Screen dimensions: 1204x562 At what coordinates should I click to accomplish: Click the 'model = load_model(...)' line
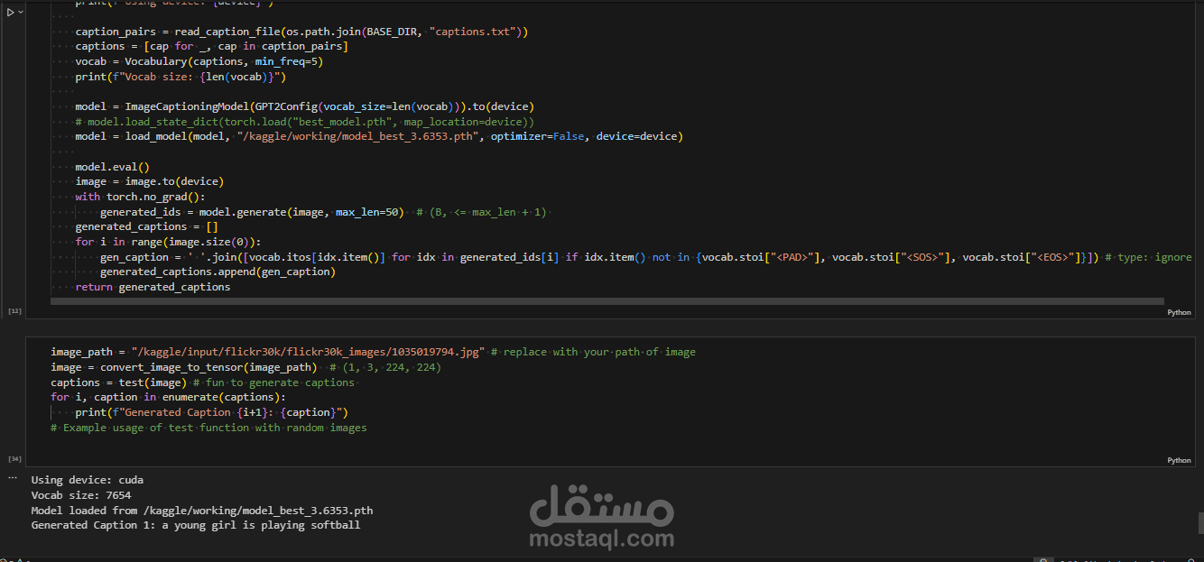(379, 136)
